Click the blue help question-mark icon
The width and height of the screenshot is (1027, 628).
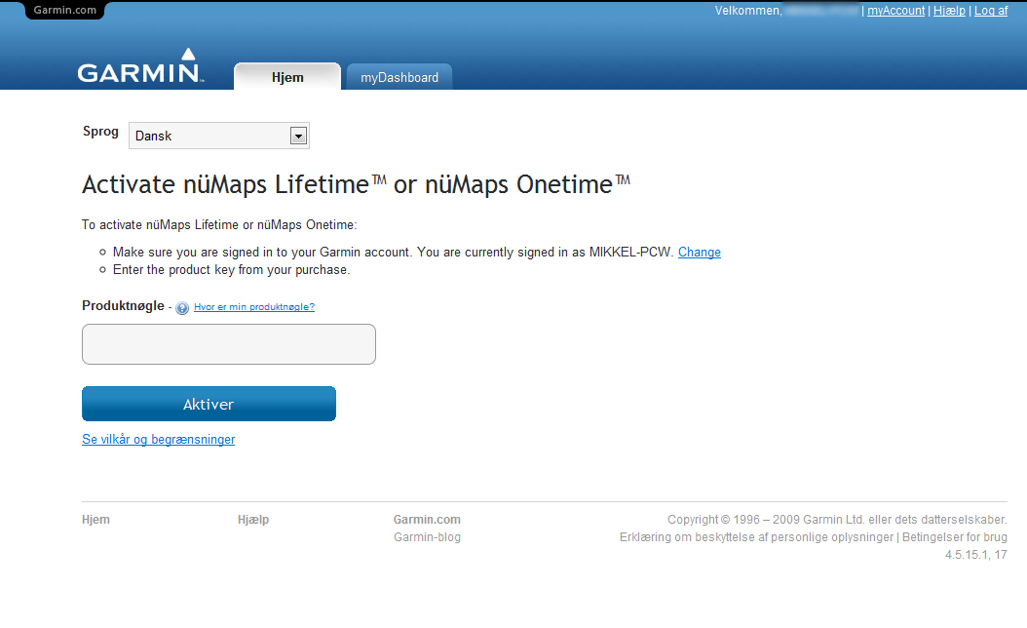(182, 308)
